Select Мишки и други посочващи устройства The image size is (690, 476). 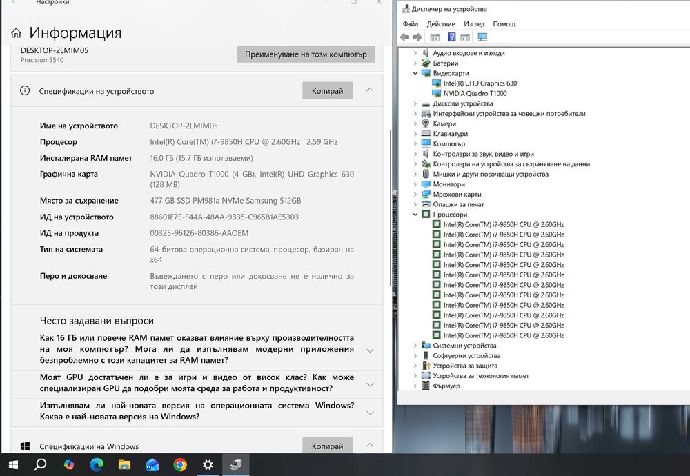pos(491,175)
